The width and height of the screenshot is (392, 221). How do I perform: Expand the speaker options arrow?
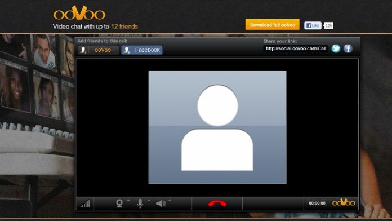[x=170, y=200]
